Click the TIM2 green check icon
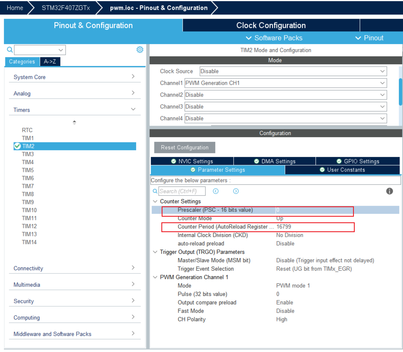Image resolution: width=403 pixels, height=352 pixels. click(17, 146)
